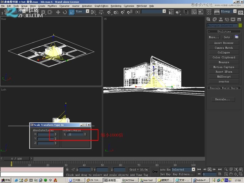
Task: Click the object color swatch beside Multiple Selected
Action: [x=240, y=26]
